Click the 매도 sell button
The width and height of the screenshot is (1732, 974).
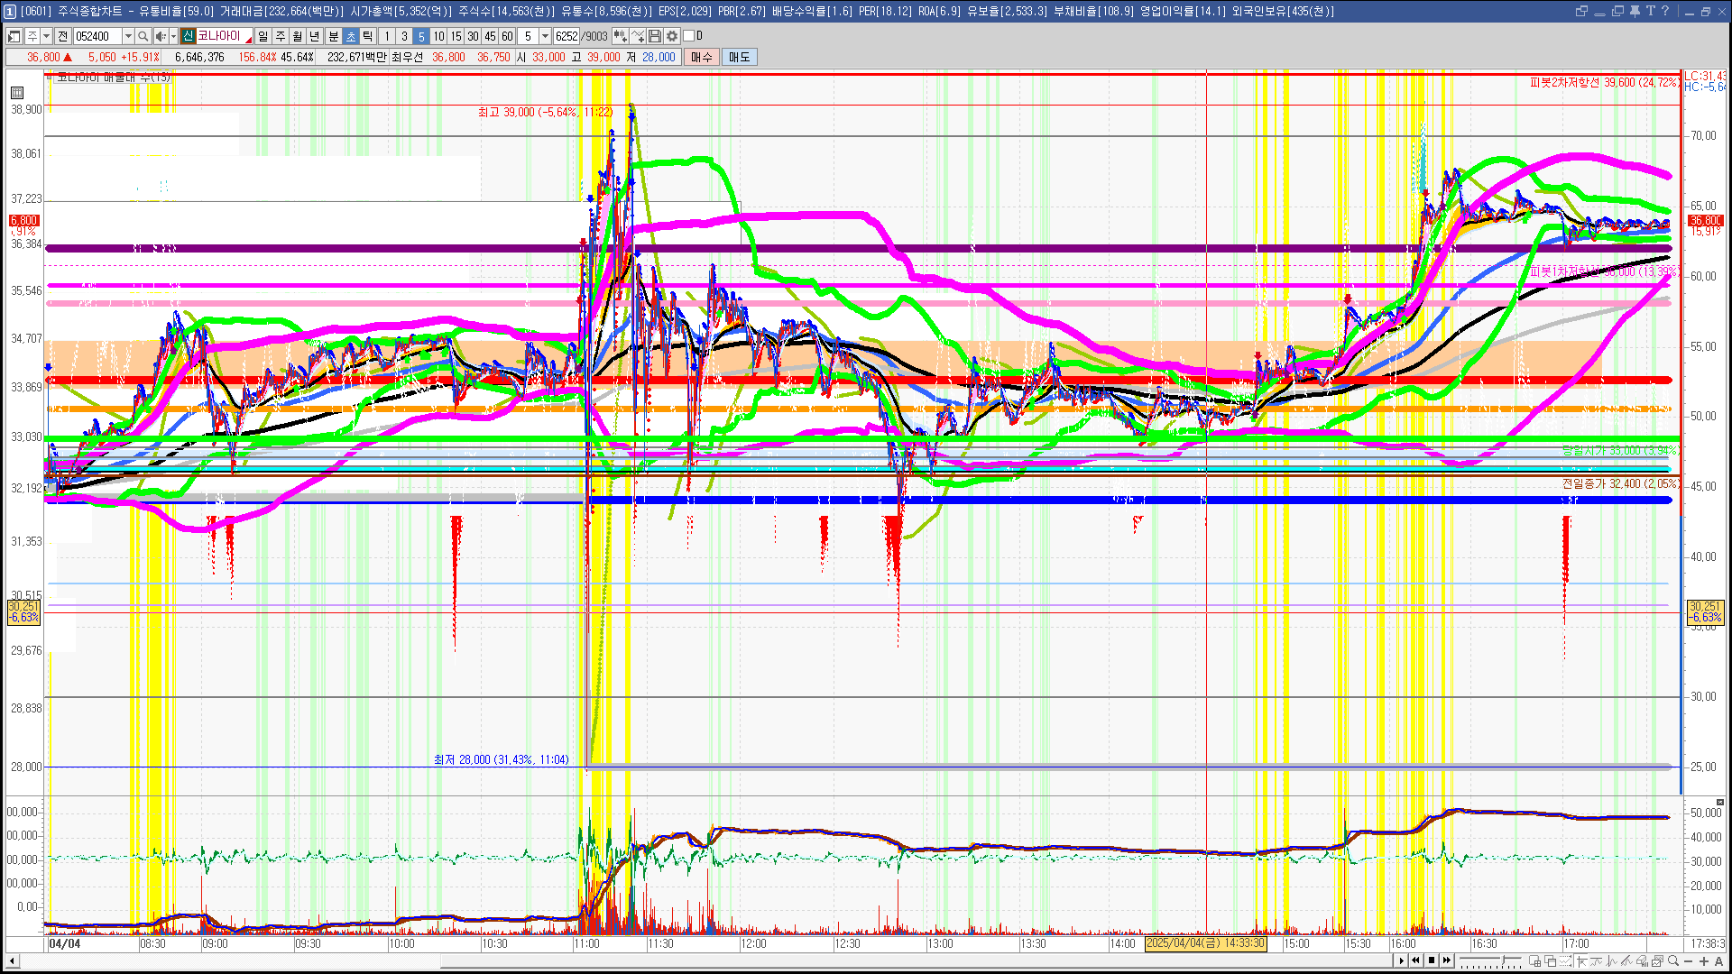click(x=740, y=57)
